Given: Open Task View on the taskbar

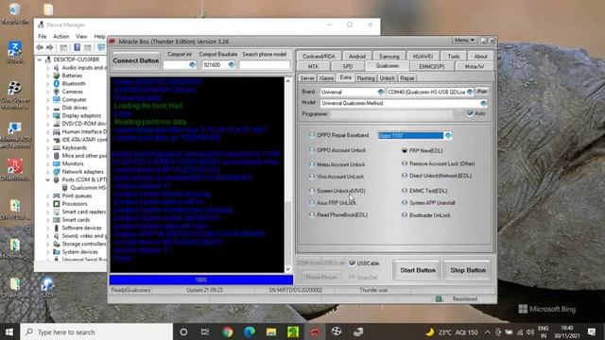Looking at the screenshot, I should pyautogui.click(x=205, y=331).
